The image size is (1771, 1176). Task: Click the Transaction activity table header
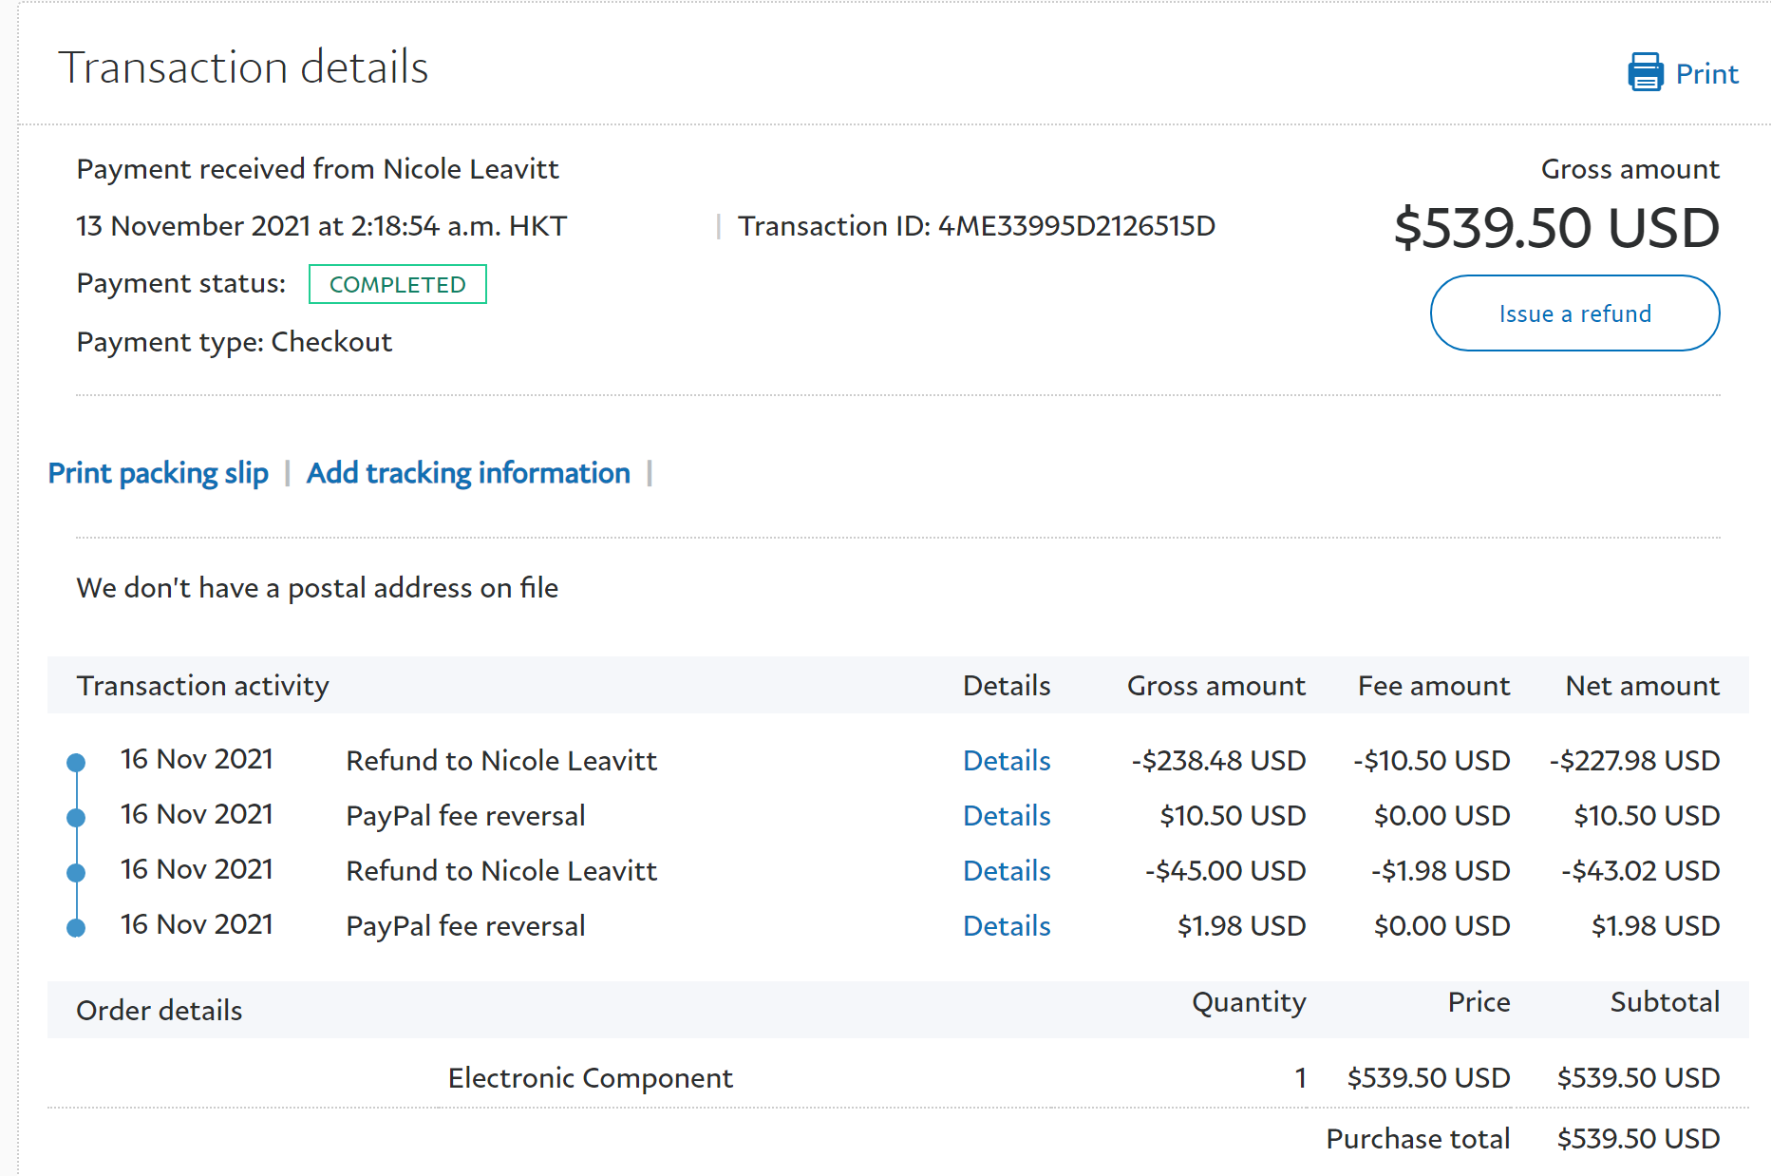tap(202, 686)
